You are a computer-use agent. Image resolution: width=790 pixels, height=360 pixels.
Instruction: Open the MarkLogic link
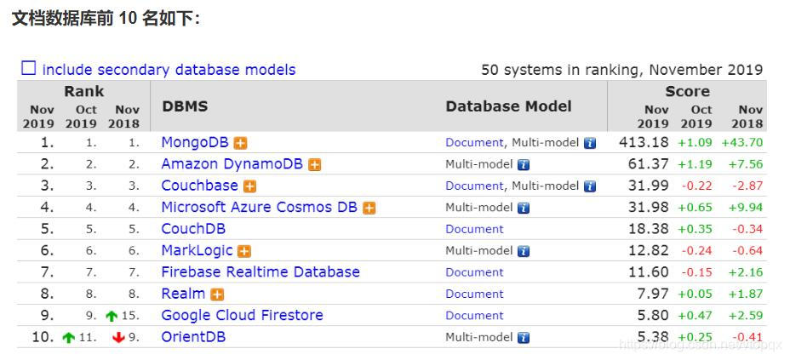point(197,250)
